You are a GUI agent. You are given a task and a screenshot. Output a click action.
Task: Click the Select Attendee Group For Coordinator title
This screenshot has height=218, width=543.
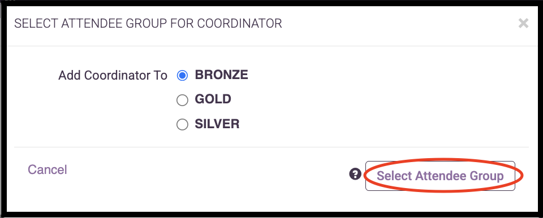pyautogui.click(x=148, y=24)
